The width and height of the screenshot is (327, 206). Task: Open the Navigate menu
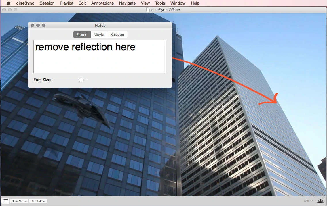[x=127, y=3]
